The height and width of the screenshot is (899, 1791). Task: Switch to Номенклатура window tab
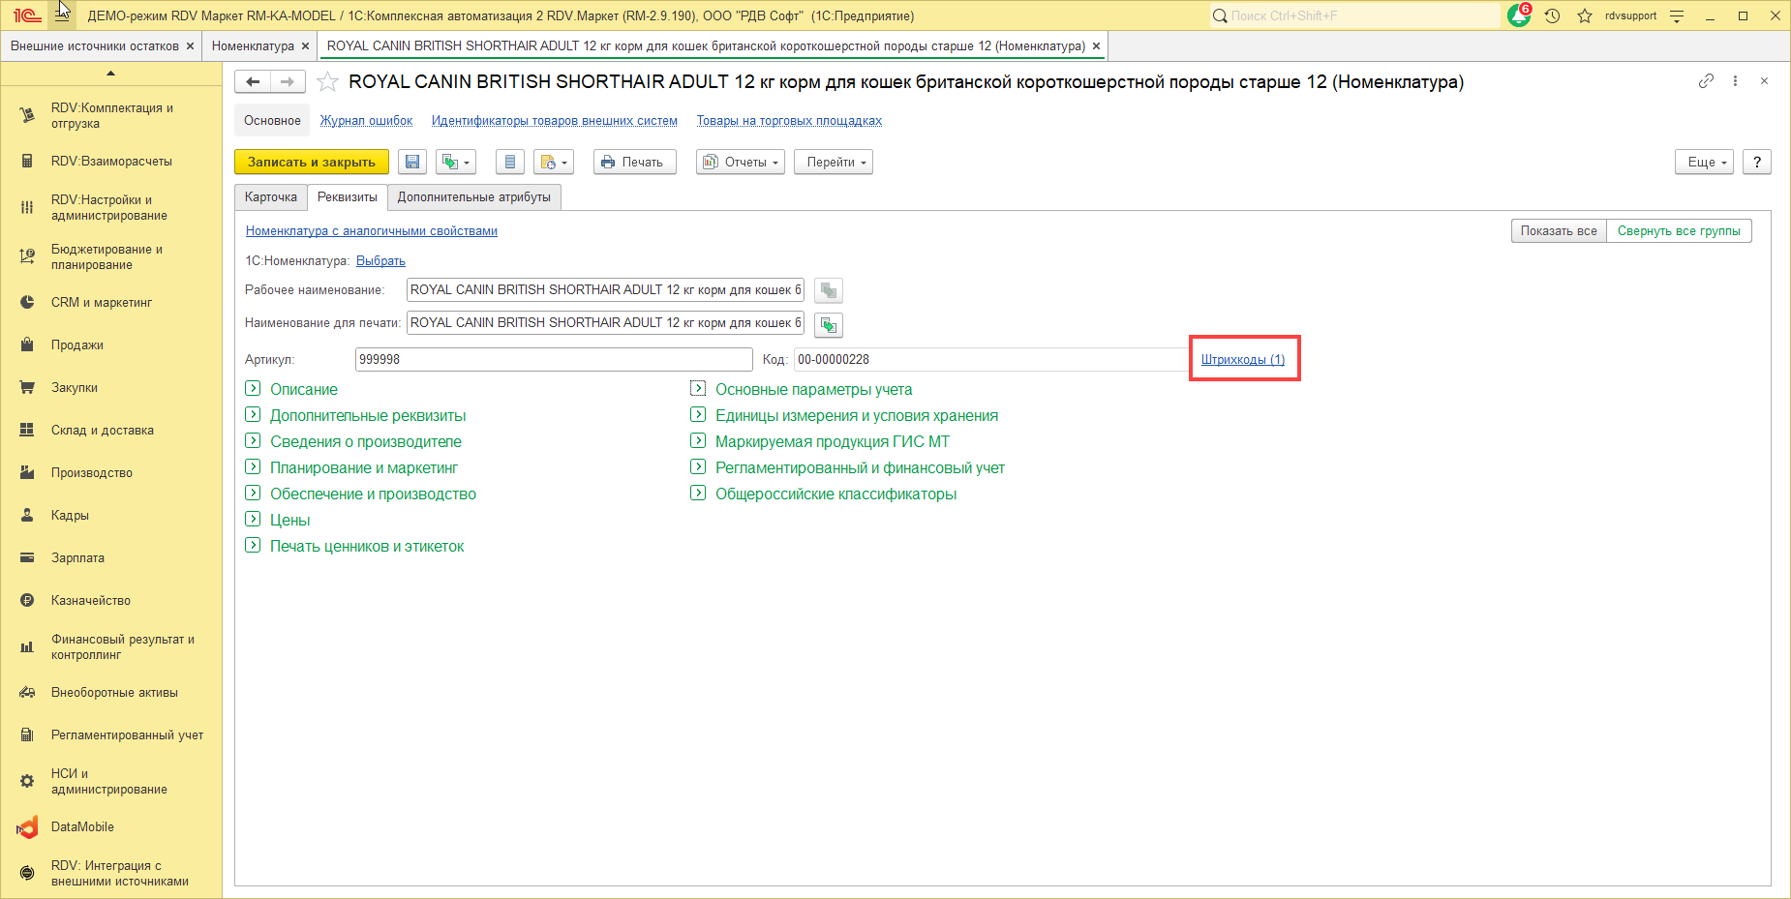253,46
